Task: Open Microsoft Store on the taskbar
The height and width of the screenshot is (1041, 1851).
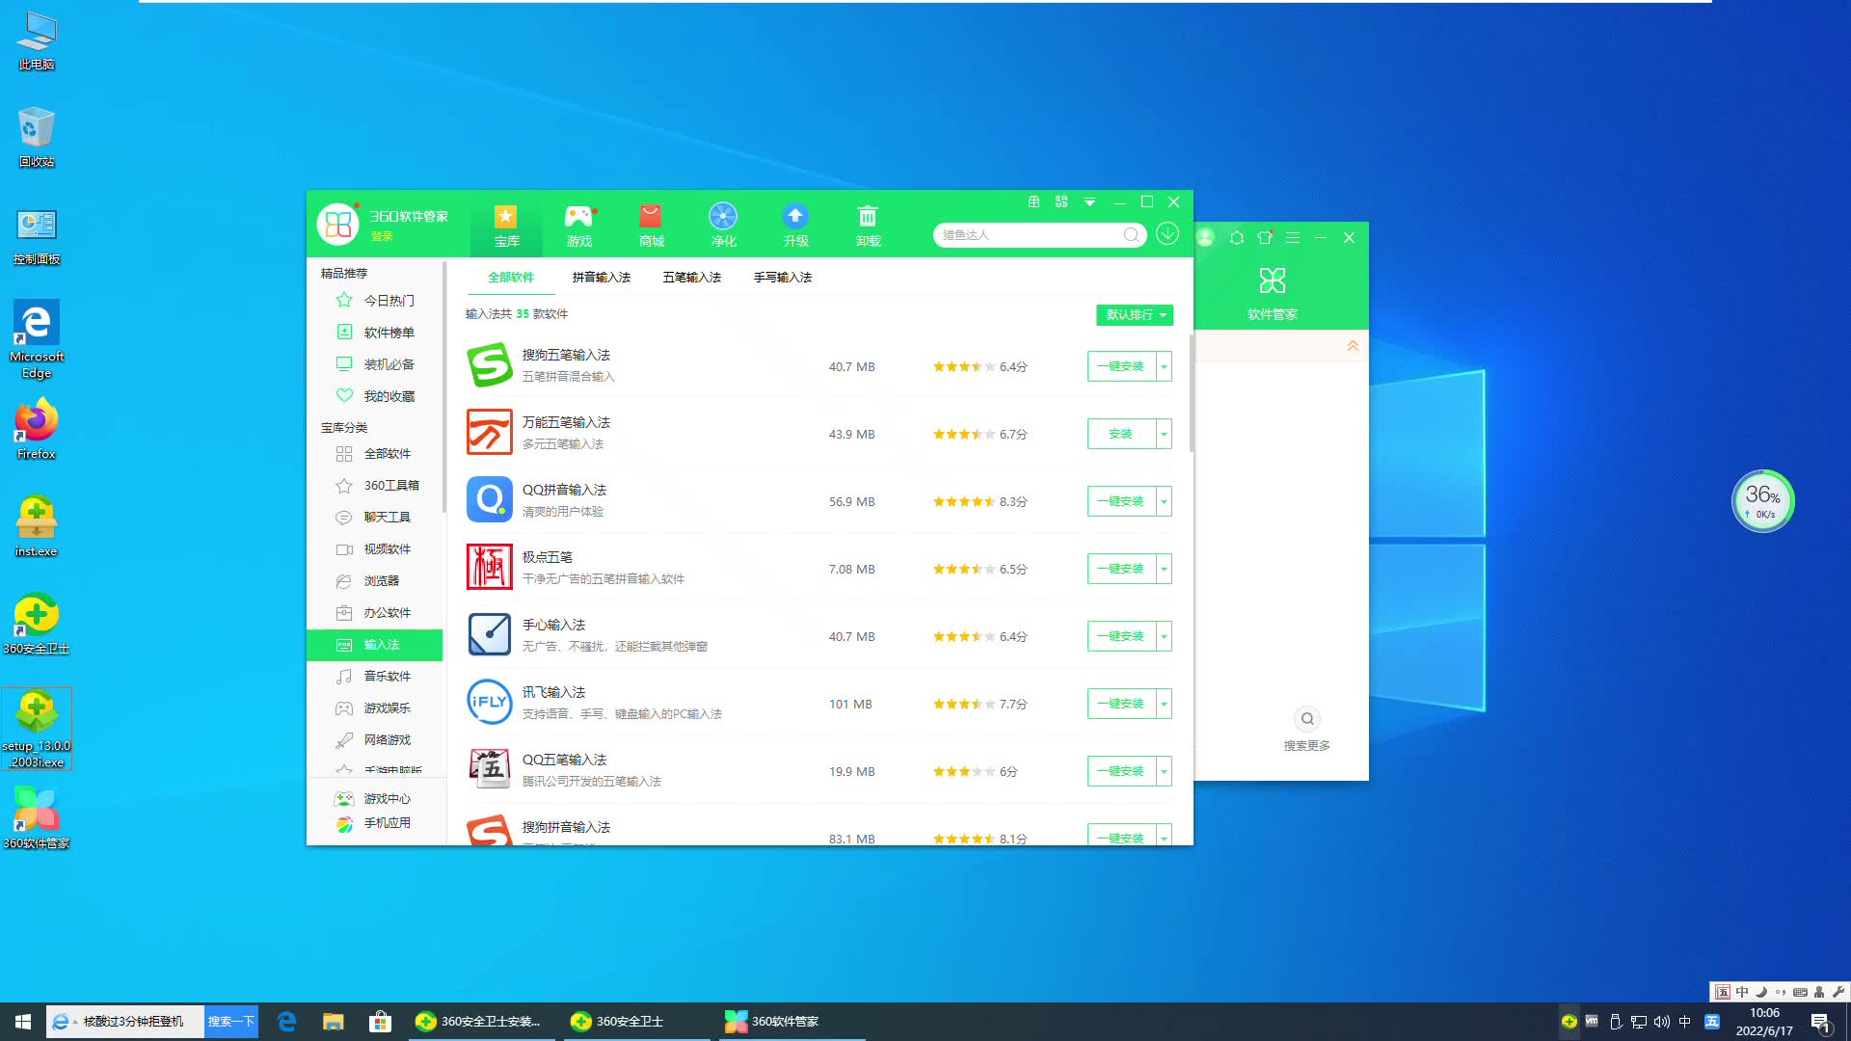Action: [x=380, y=1022]
